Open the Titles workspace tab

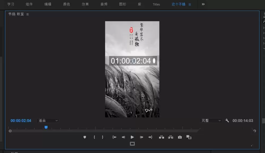[x=156, y=4]
